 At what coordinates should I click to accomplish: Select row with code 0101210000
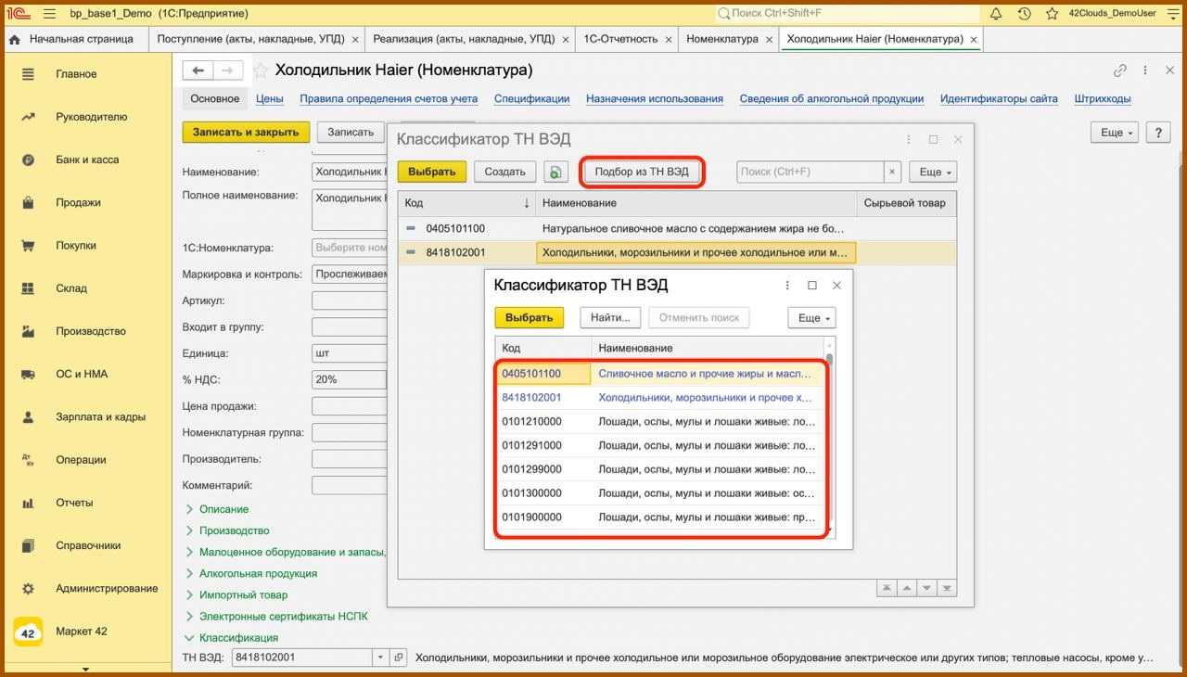(x=660, y=422)
